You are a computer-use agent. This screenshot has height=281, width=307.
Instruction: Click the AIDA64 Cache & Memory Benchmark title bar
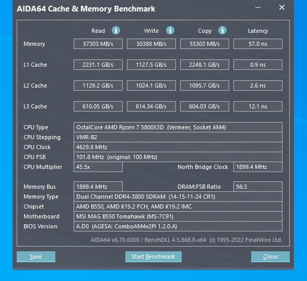click(133, 9)
